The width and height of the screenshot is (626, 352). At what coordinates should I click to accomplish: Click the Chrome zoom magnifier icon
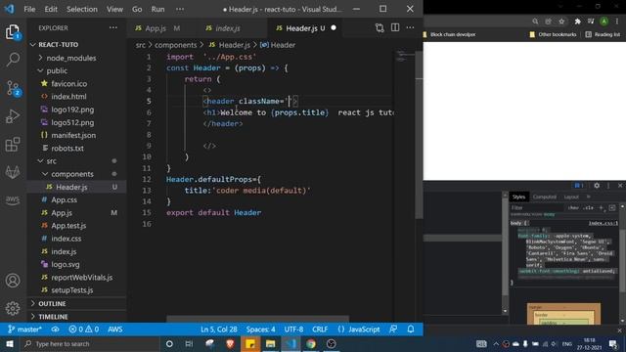pos(535,22)
